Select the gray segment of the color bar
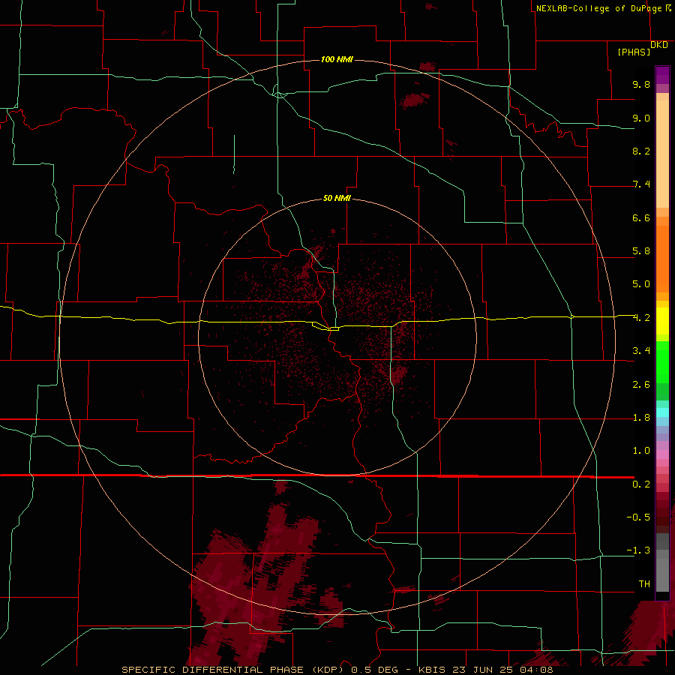The height and width of the screenshot is (675, 675). click(x=662, y=562)
